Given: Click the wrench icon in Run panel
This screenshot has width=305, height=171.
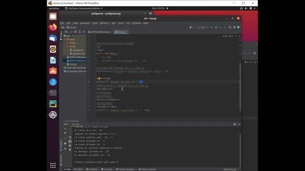Looking at the screenshot, I should pos(65,133).
